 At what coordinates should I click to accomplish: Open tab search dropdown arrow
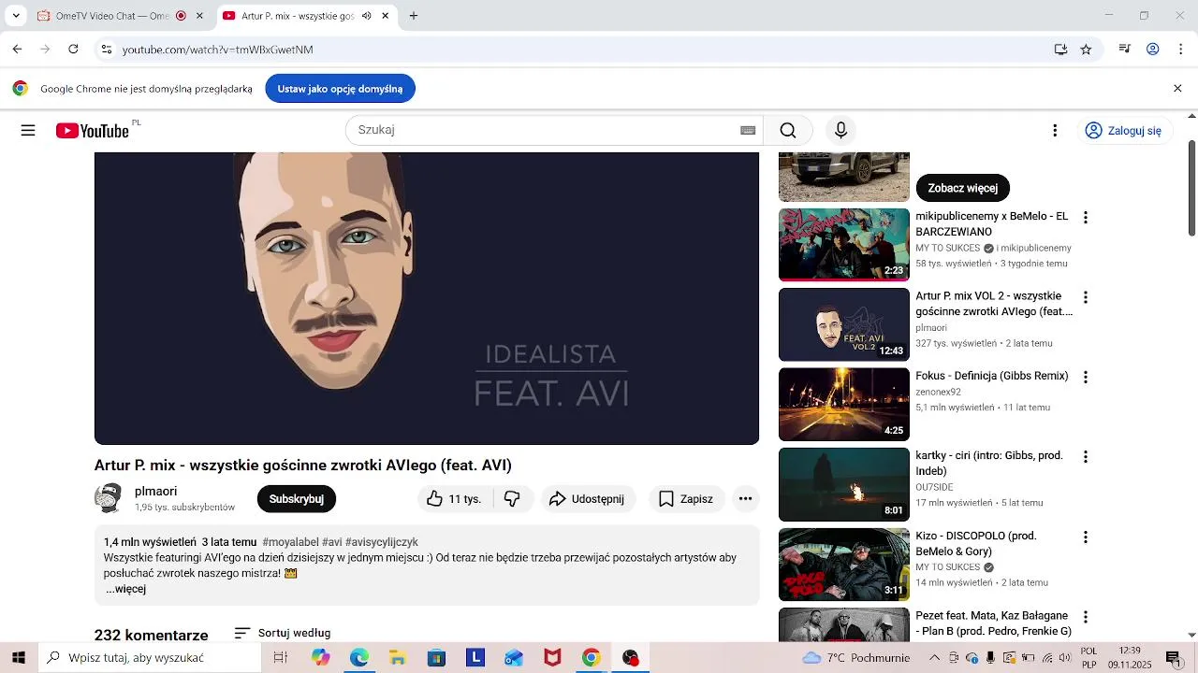point(16,16)
